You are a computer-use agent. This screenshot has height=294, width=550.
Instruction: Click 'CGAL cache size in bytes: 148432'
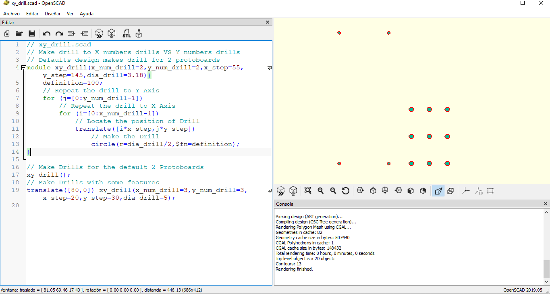[x=309, y=248]
